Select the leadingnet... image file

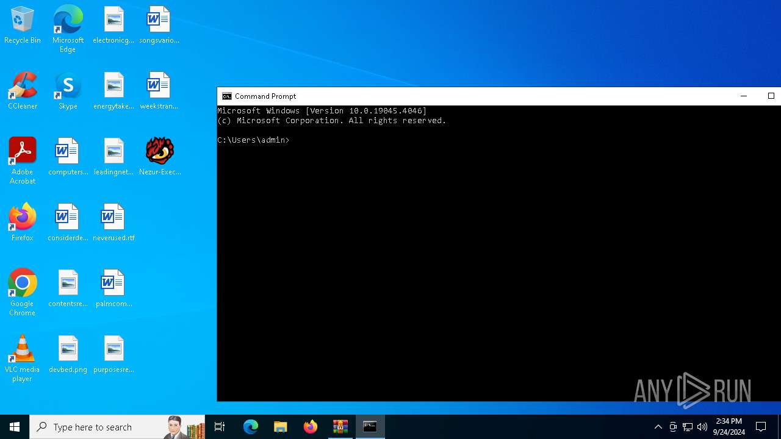(x=113, y=157)
